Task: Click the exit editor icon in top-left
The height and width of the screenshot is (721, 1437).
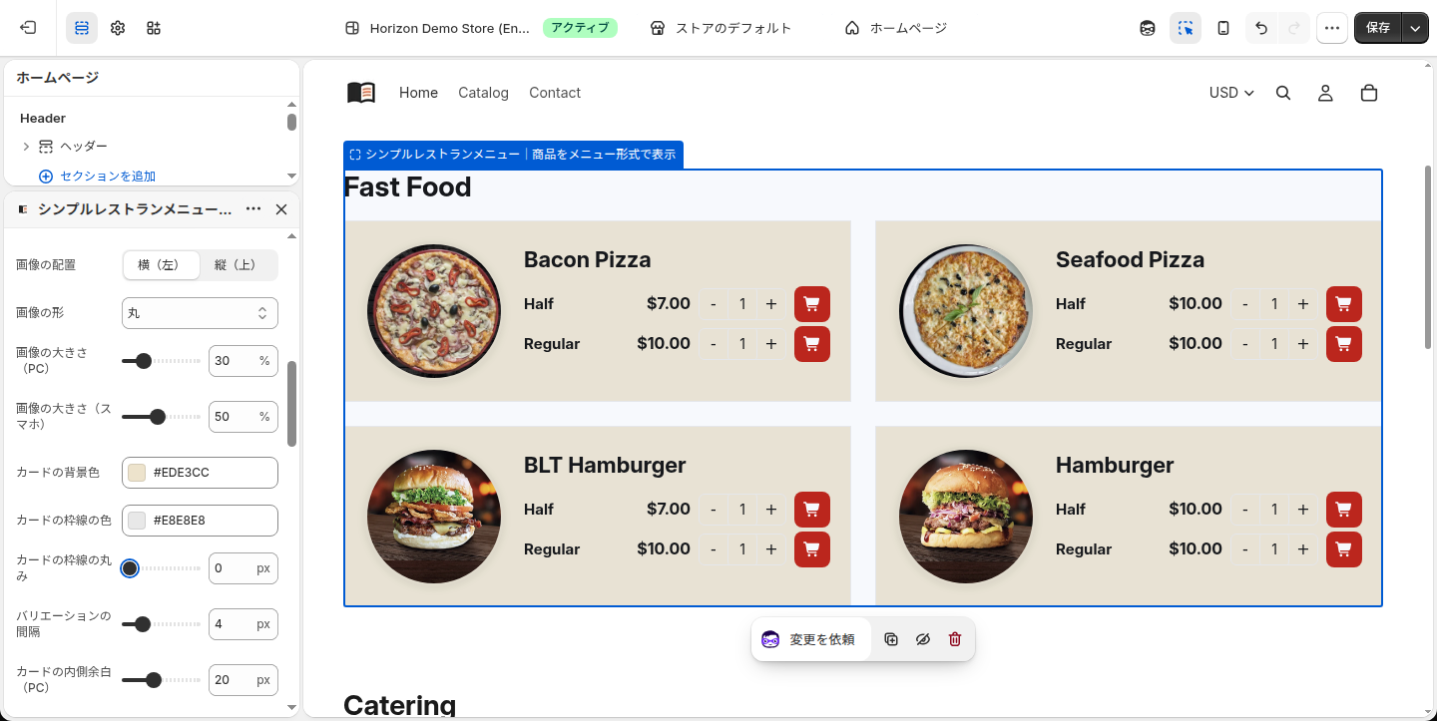Action: [28, 28]
